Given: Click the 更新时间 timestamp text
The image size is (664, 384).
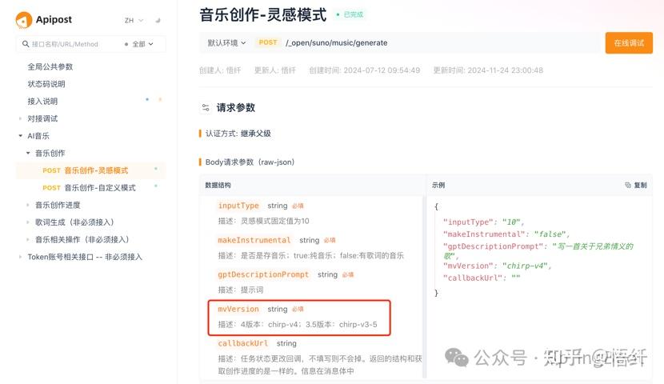Looking at the screenshot, I should click(x=488, y=70).
